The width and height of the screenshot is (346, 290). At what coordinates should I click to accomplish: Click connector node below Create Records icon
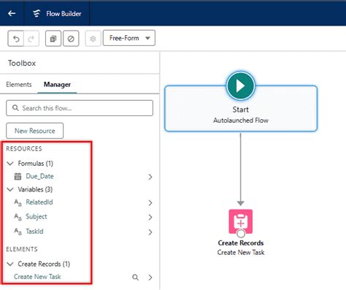[x=241, y=234]
